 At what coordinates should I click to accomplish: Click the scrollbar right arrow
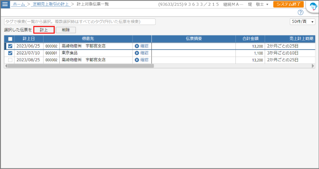pyautogui.click(x=313, y=66)
